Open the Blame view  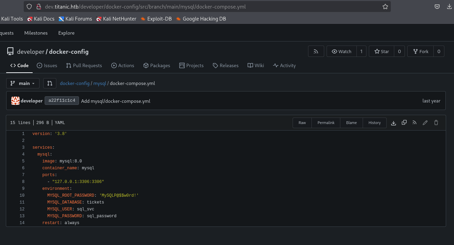pyautogui.click(x=351, y=123)
